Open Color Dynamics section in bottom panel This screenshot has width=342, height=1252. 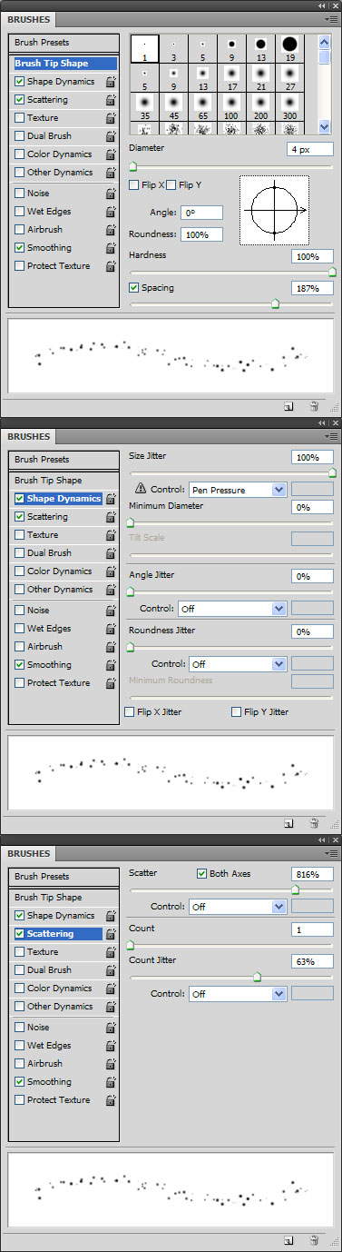[x=59, y=989]
